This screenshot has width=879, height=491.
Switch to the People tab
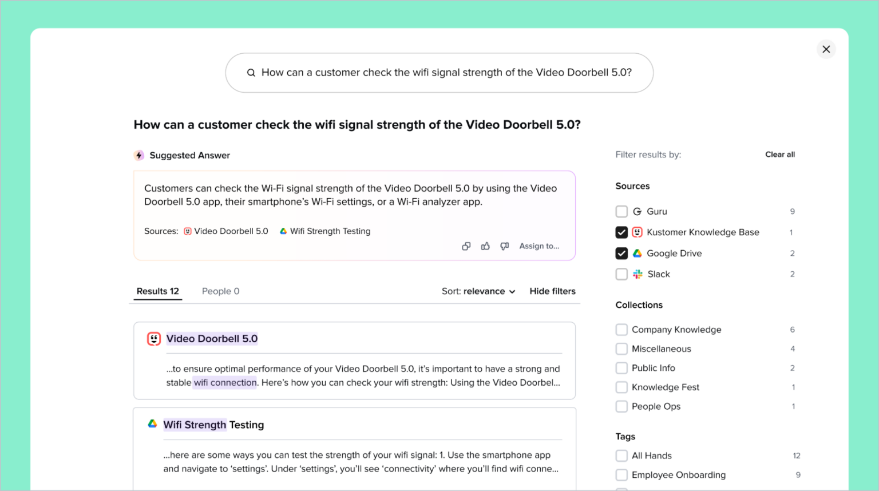click(x=220, y=291)
